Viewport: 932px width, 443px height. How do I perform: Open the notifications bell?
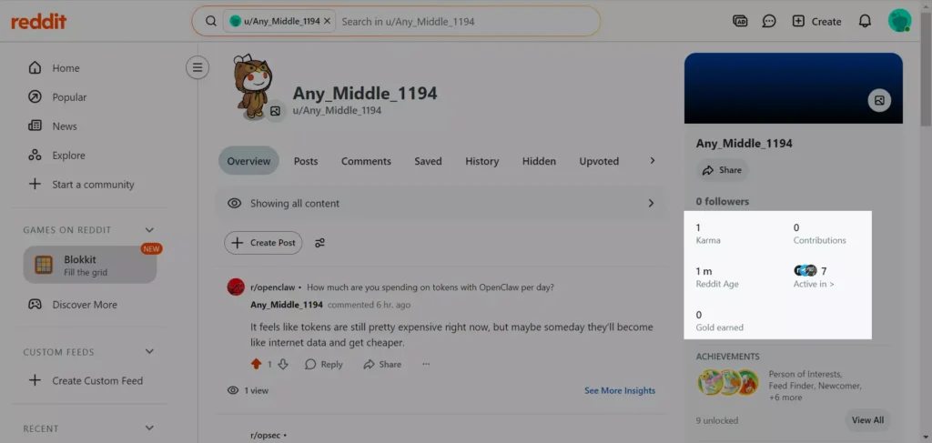865,22
